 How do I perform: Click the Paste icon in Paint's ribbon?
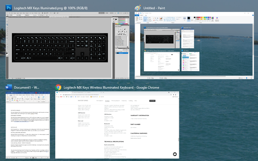[x=137, y=18]
